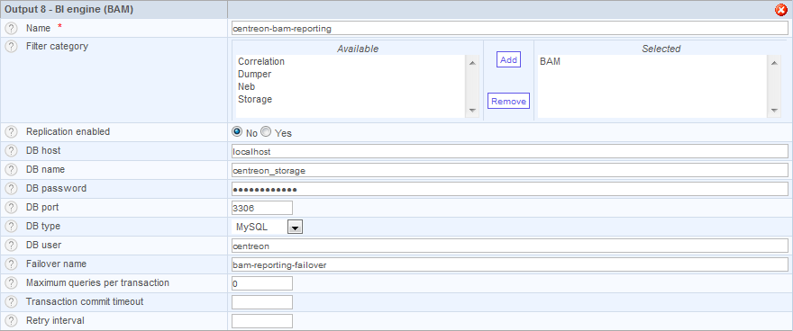Click the Output 8 - BI engine (BAM) header

point(69,10)
